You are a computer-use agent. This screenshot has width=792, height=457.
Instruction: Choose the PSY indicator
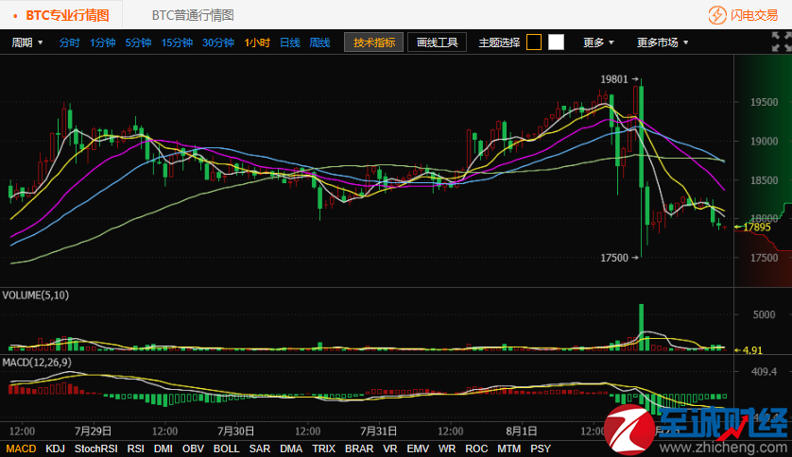coord(541,449)
